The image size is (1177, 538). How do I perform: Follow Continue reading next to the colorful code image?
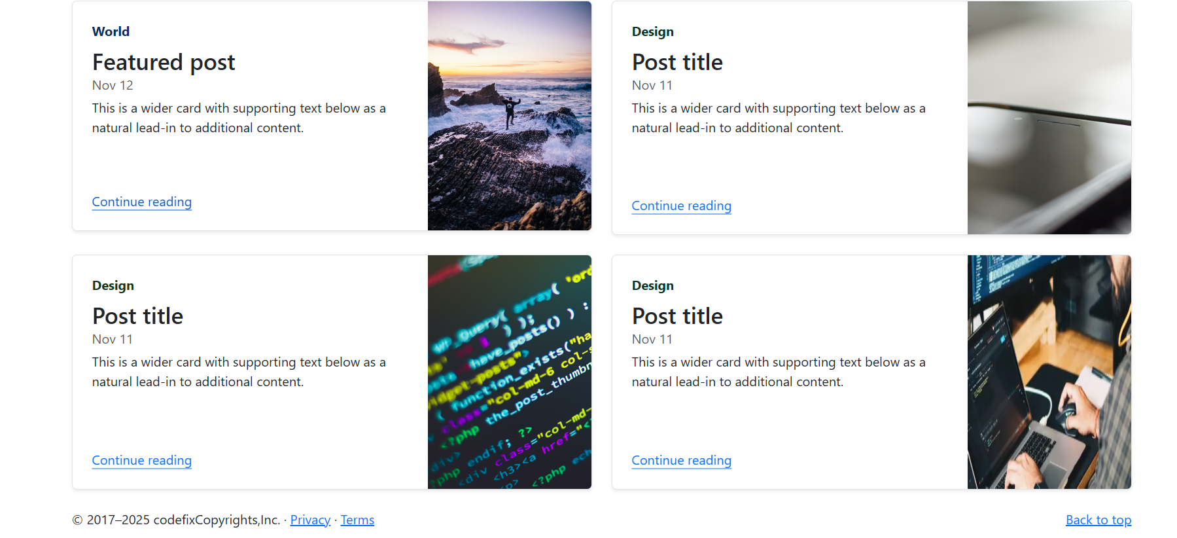pyautogui.click(x=141, y=460)
